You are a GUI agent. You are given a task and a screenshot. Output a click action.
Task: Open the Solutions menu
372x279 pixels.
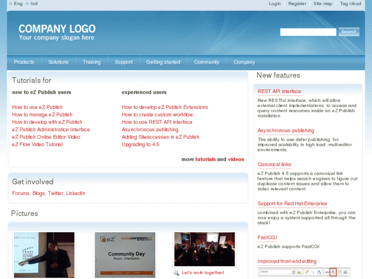58,62
